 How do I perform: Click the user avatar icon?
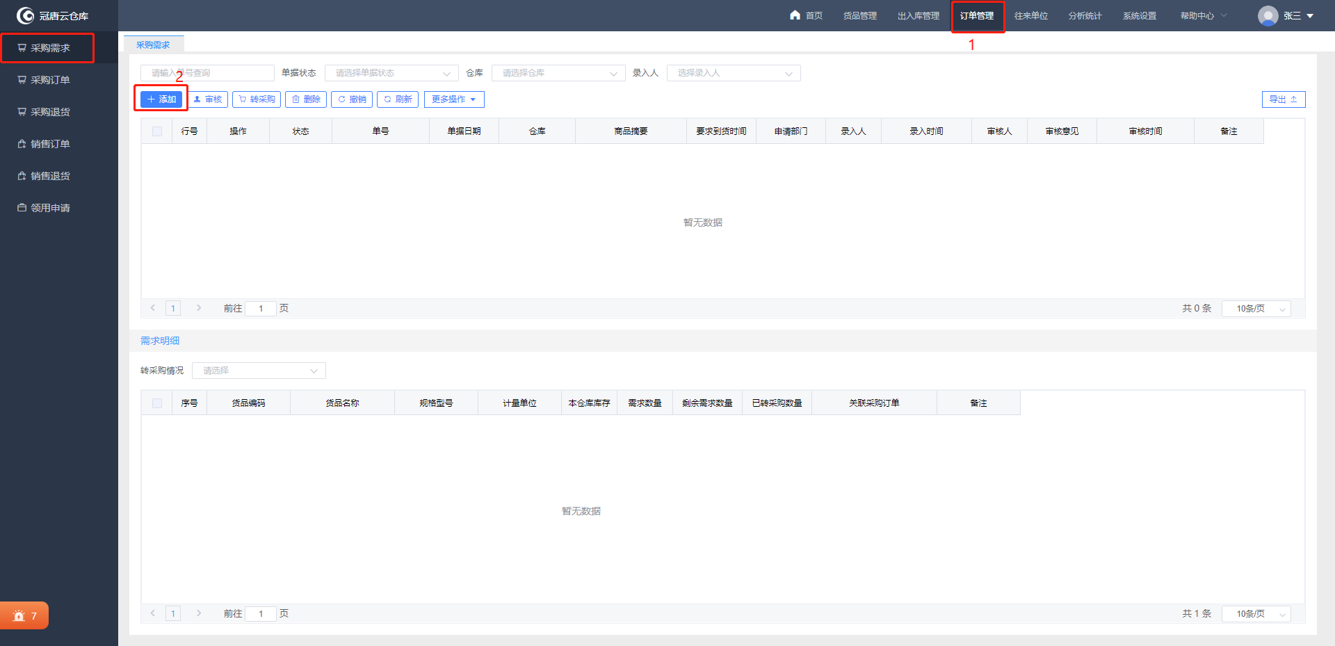click(x=1268, y=15)
